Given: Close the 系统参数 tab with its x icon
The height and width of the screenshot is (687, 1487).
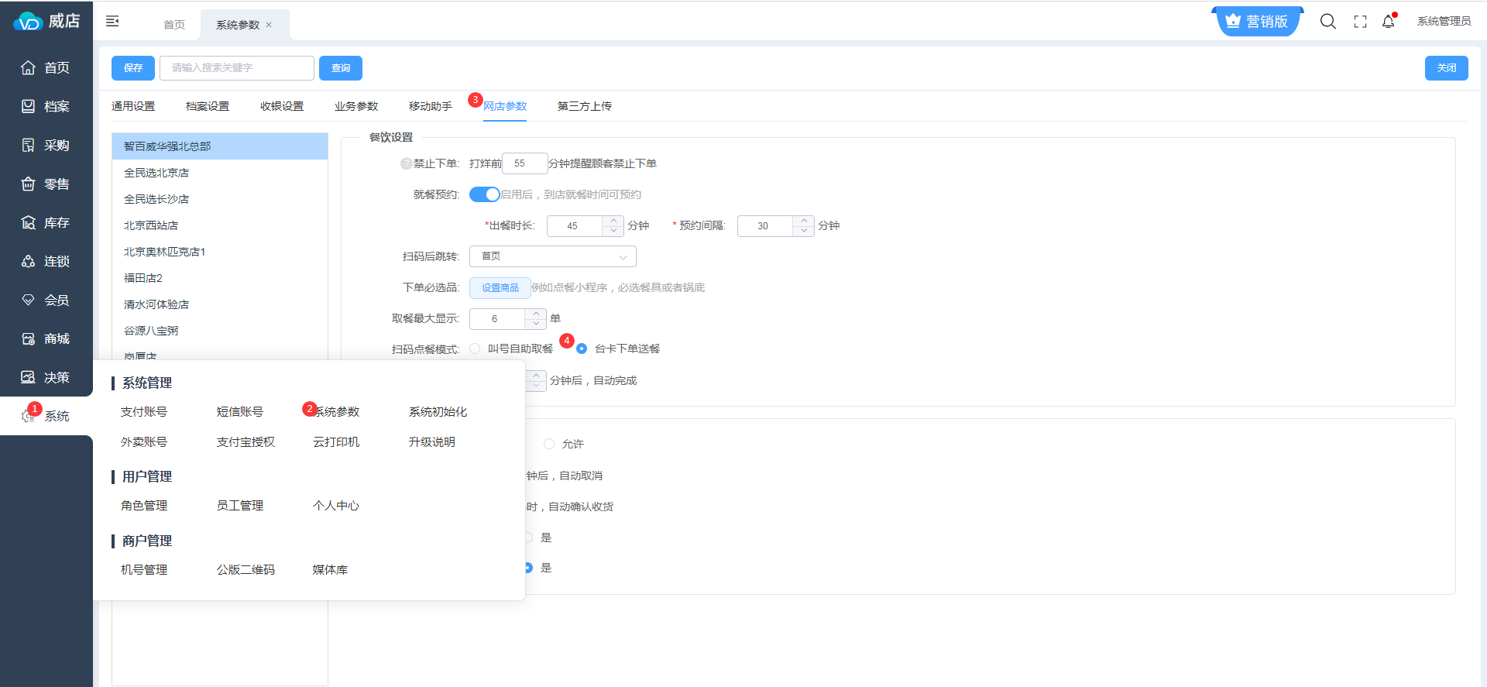Looking at the screenshot, I should coord(269,25).
